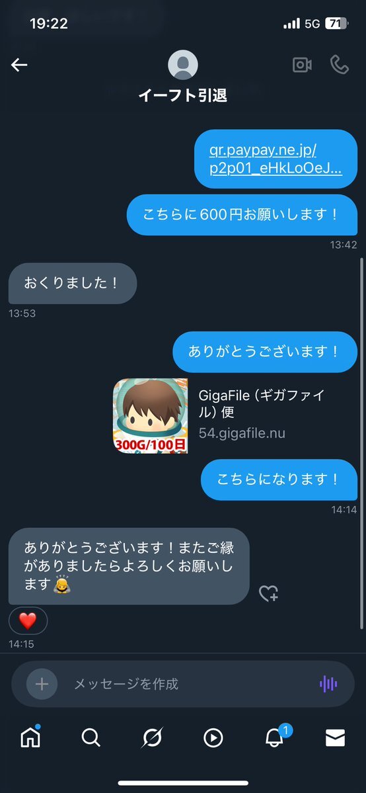Open the Messages envelope tab

pyautogui.click(x=335, y=738)
